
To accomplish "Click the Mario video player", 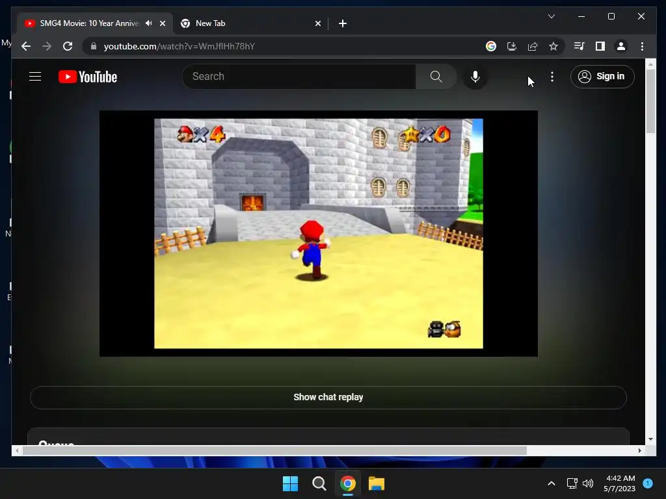I will [319, 233].
